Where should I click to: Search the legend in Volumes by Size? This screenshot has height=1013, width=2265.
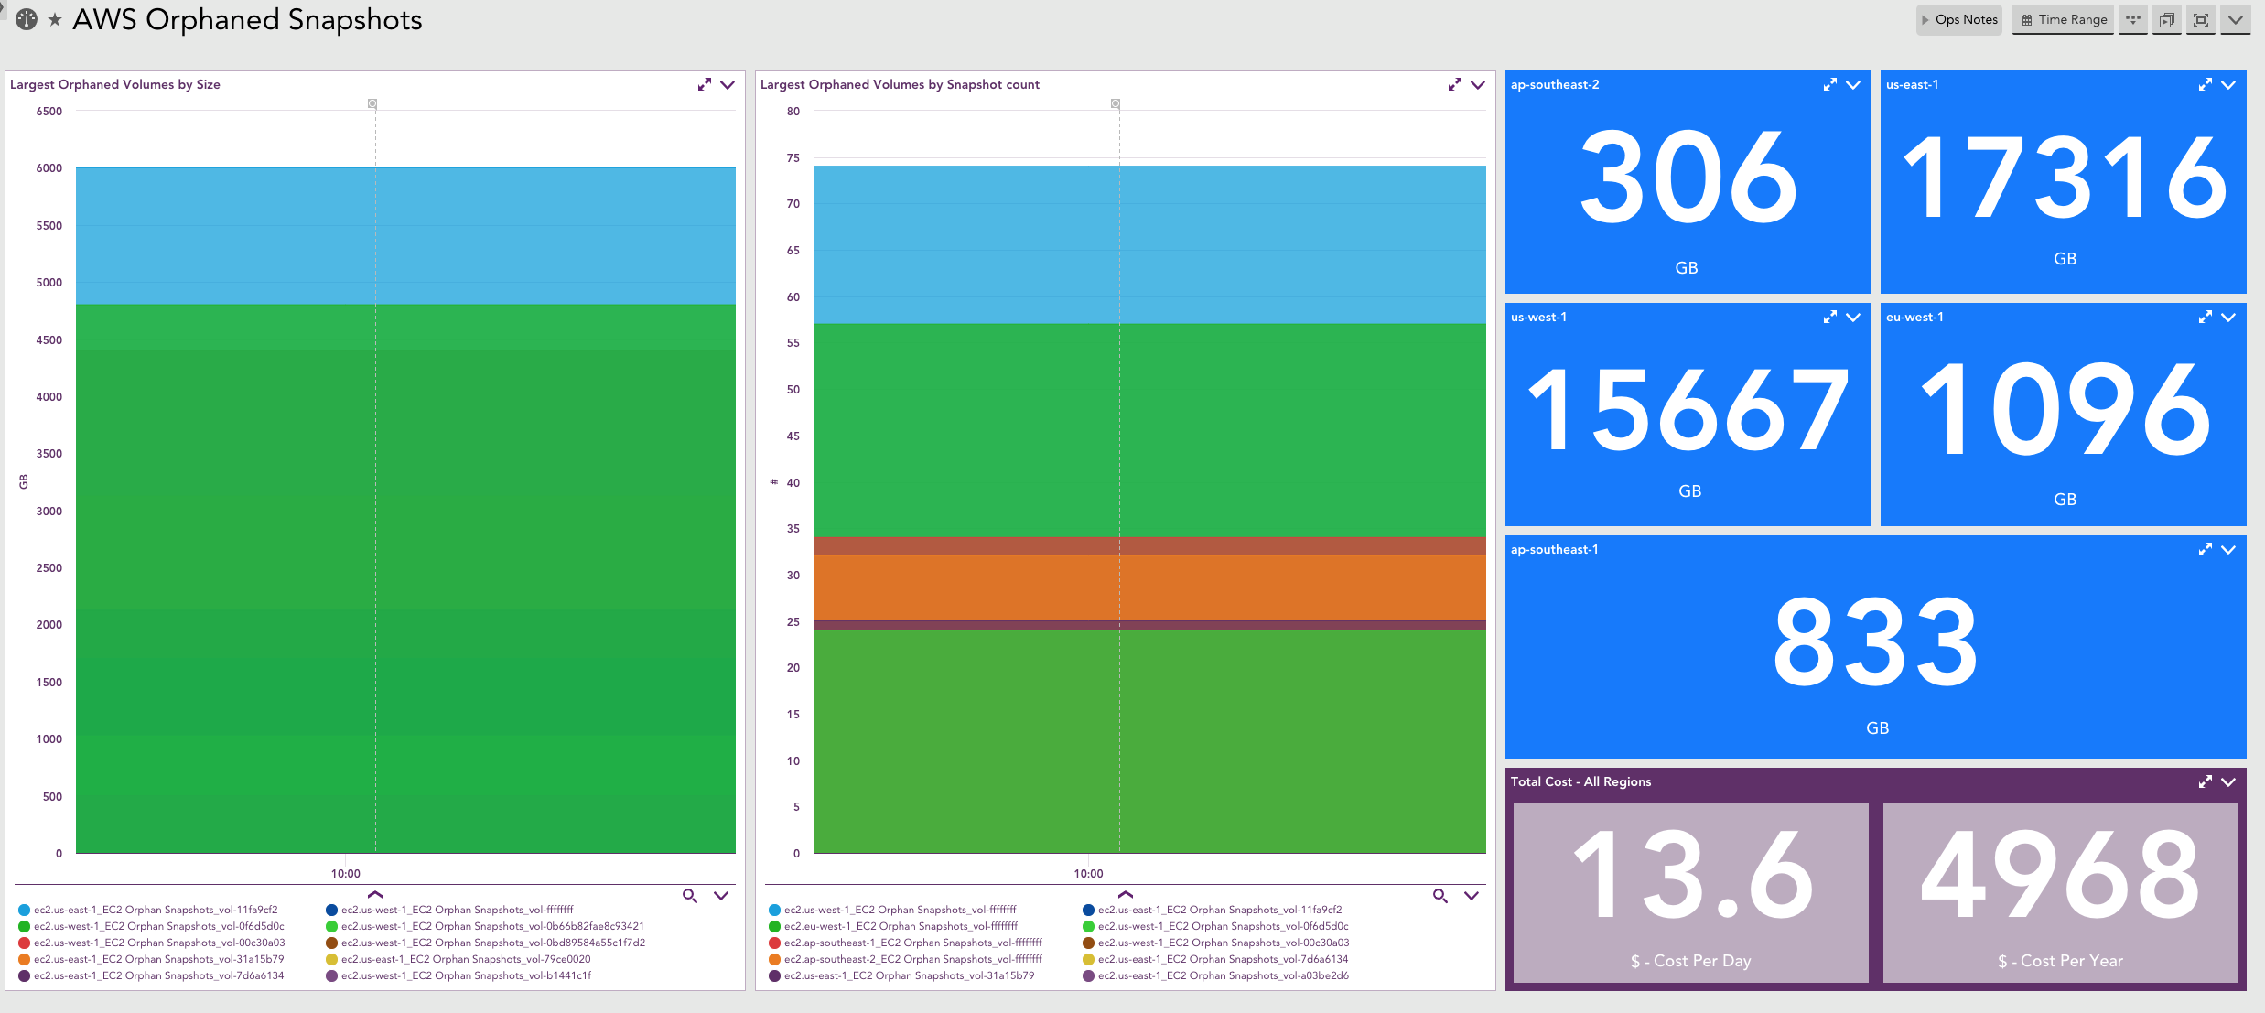pos(690,896)
